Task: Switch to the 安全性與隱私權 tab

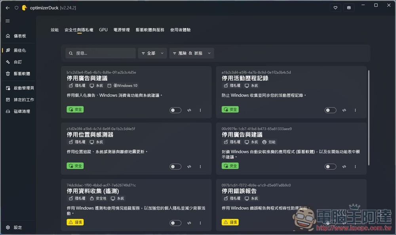Action: click(79, 30)
